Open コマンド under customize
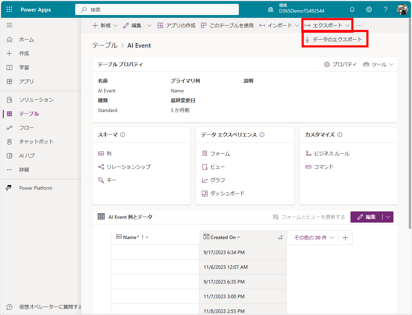This screenshot has height=315, width=412. (x=320, y=167)
